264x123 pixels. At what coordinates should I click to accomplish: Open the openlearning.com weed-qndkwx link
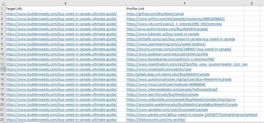[166, 44]
